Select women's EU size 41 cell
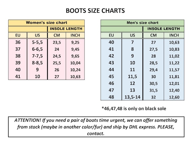This screenshot has width=192, height=152. [x=18, y=77]
